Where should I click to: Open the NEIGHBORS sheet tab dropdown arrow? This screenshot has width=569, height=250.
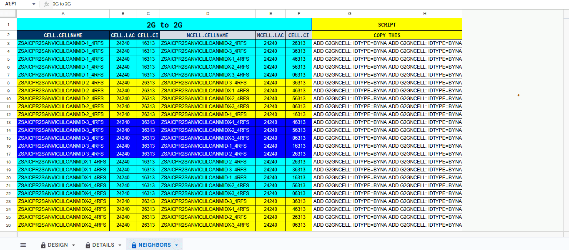[x=176, y=245]
